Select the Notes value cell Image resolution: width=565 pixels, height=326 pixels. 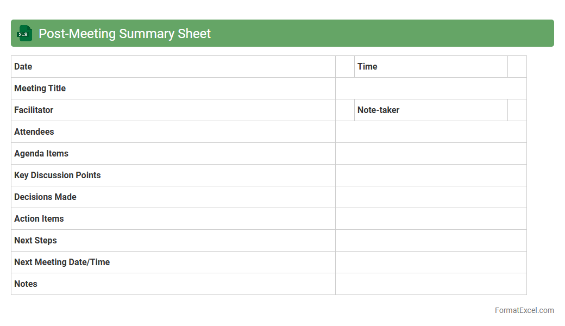pyautogui.click(x=431, y=284)
